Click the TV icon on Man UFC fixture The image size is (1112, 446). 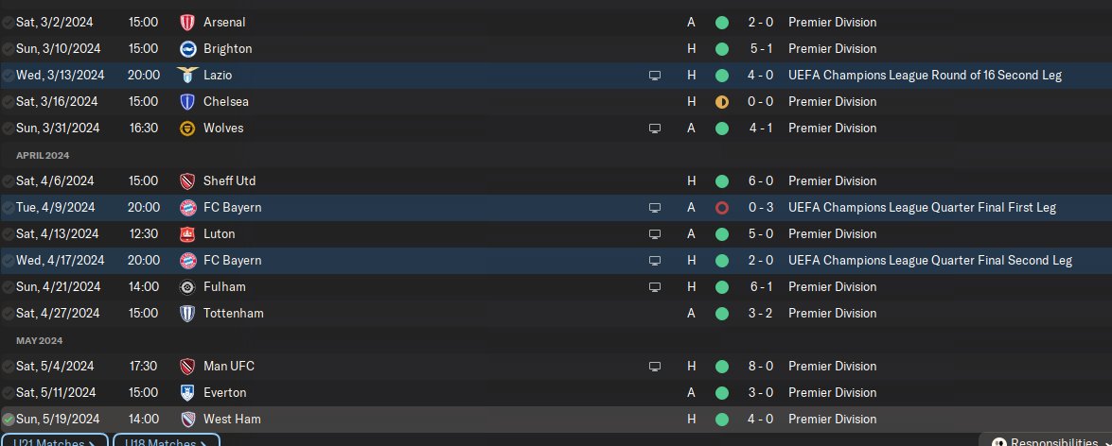(x=655, y=367)
